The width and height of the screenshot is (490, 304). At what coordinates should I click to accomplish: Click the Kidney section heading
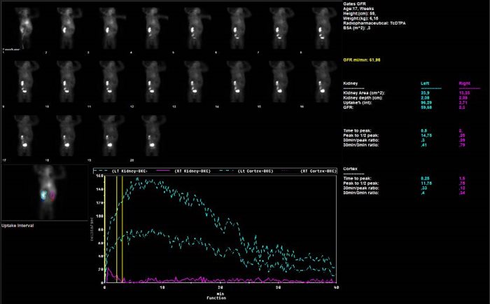(x=350, y=83)
